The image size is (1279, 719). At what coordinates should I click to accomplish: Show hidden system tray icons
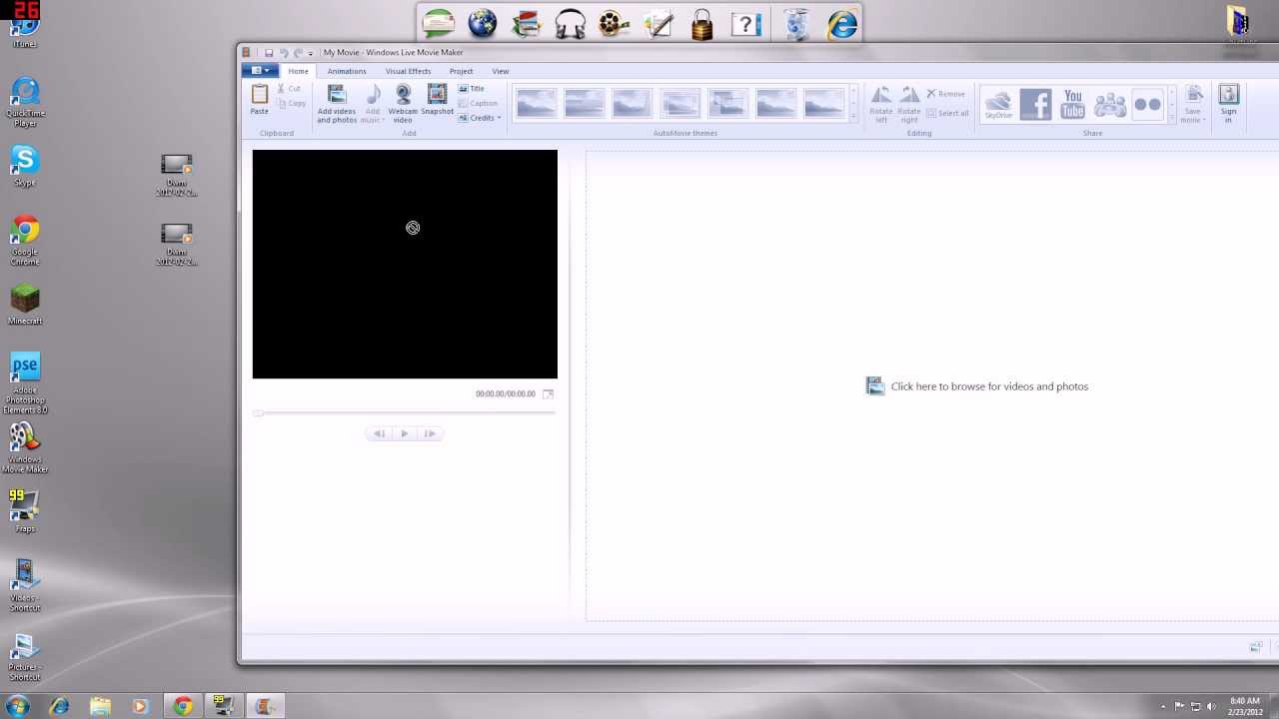coord(1164,706)
